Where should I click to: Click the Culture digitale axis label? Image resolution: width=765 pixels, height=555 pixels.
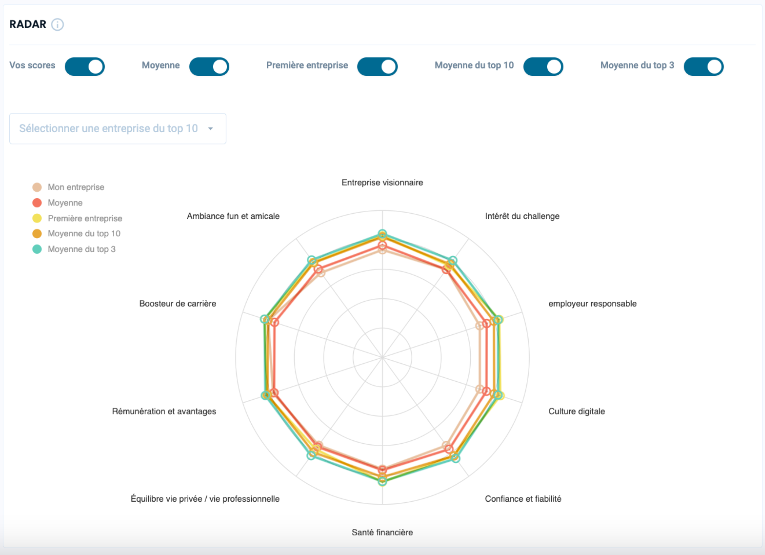577,411
